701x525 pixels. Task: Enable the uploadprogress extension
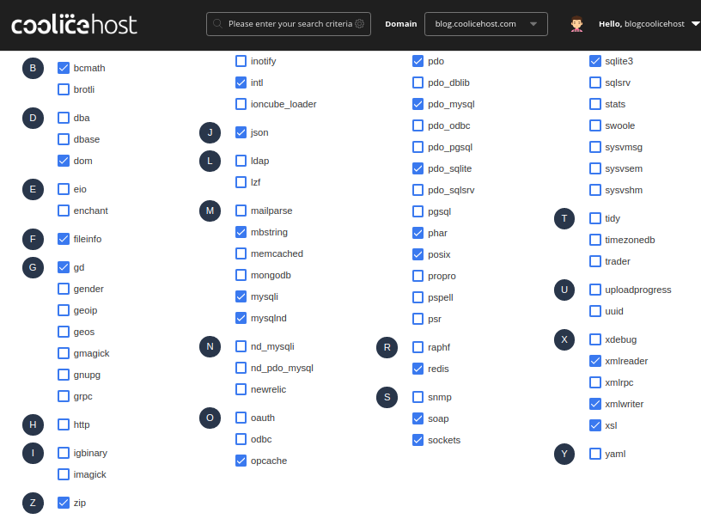(x=595, y=290)
